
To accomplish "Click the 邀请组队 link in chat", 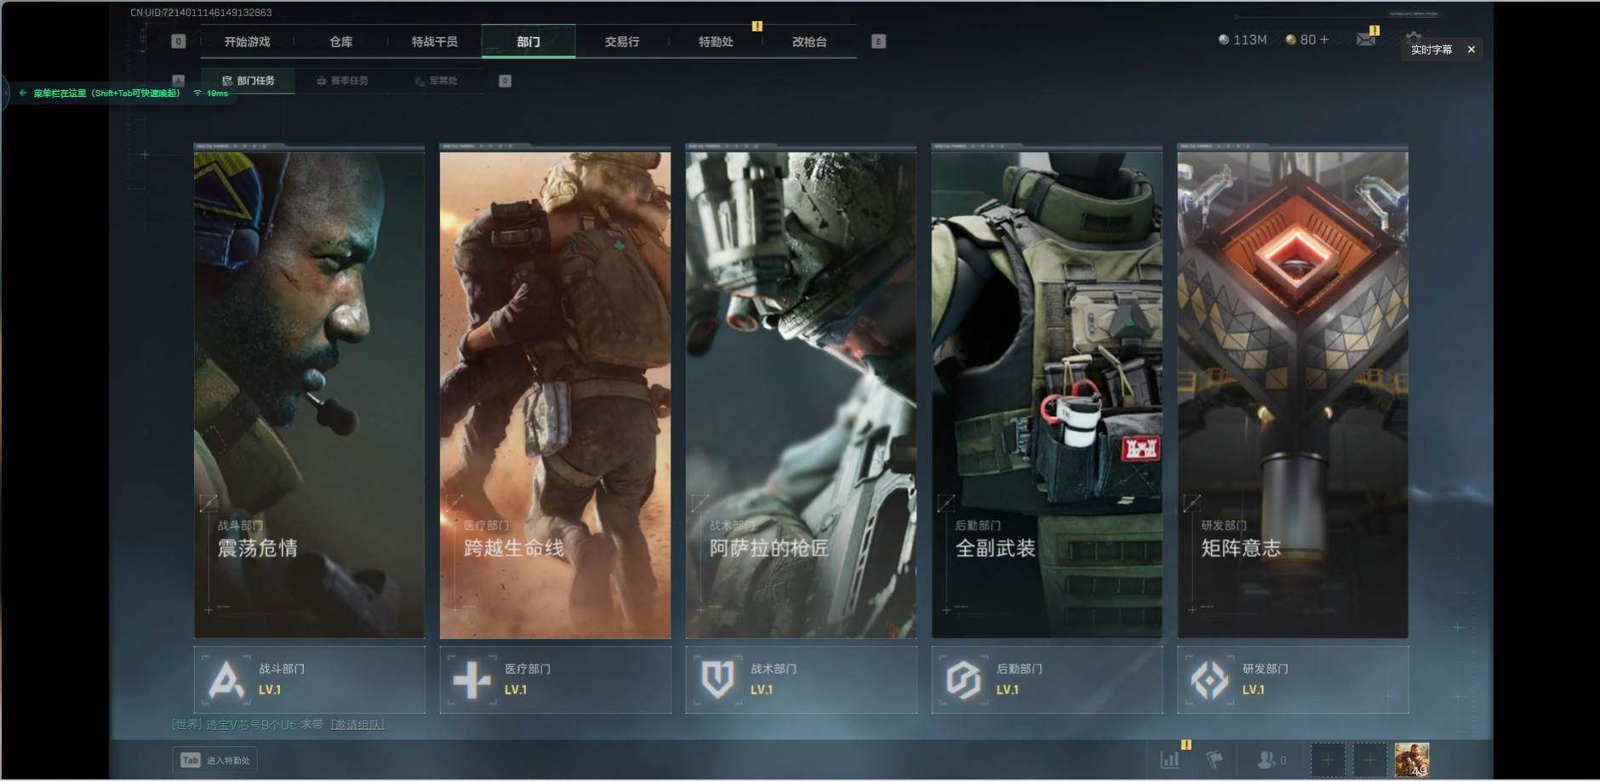I will (x=357, y=725).
